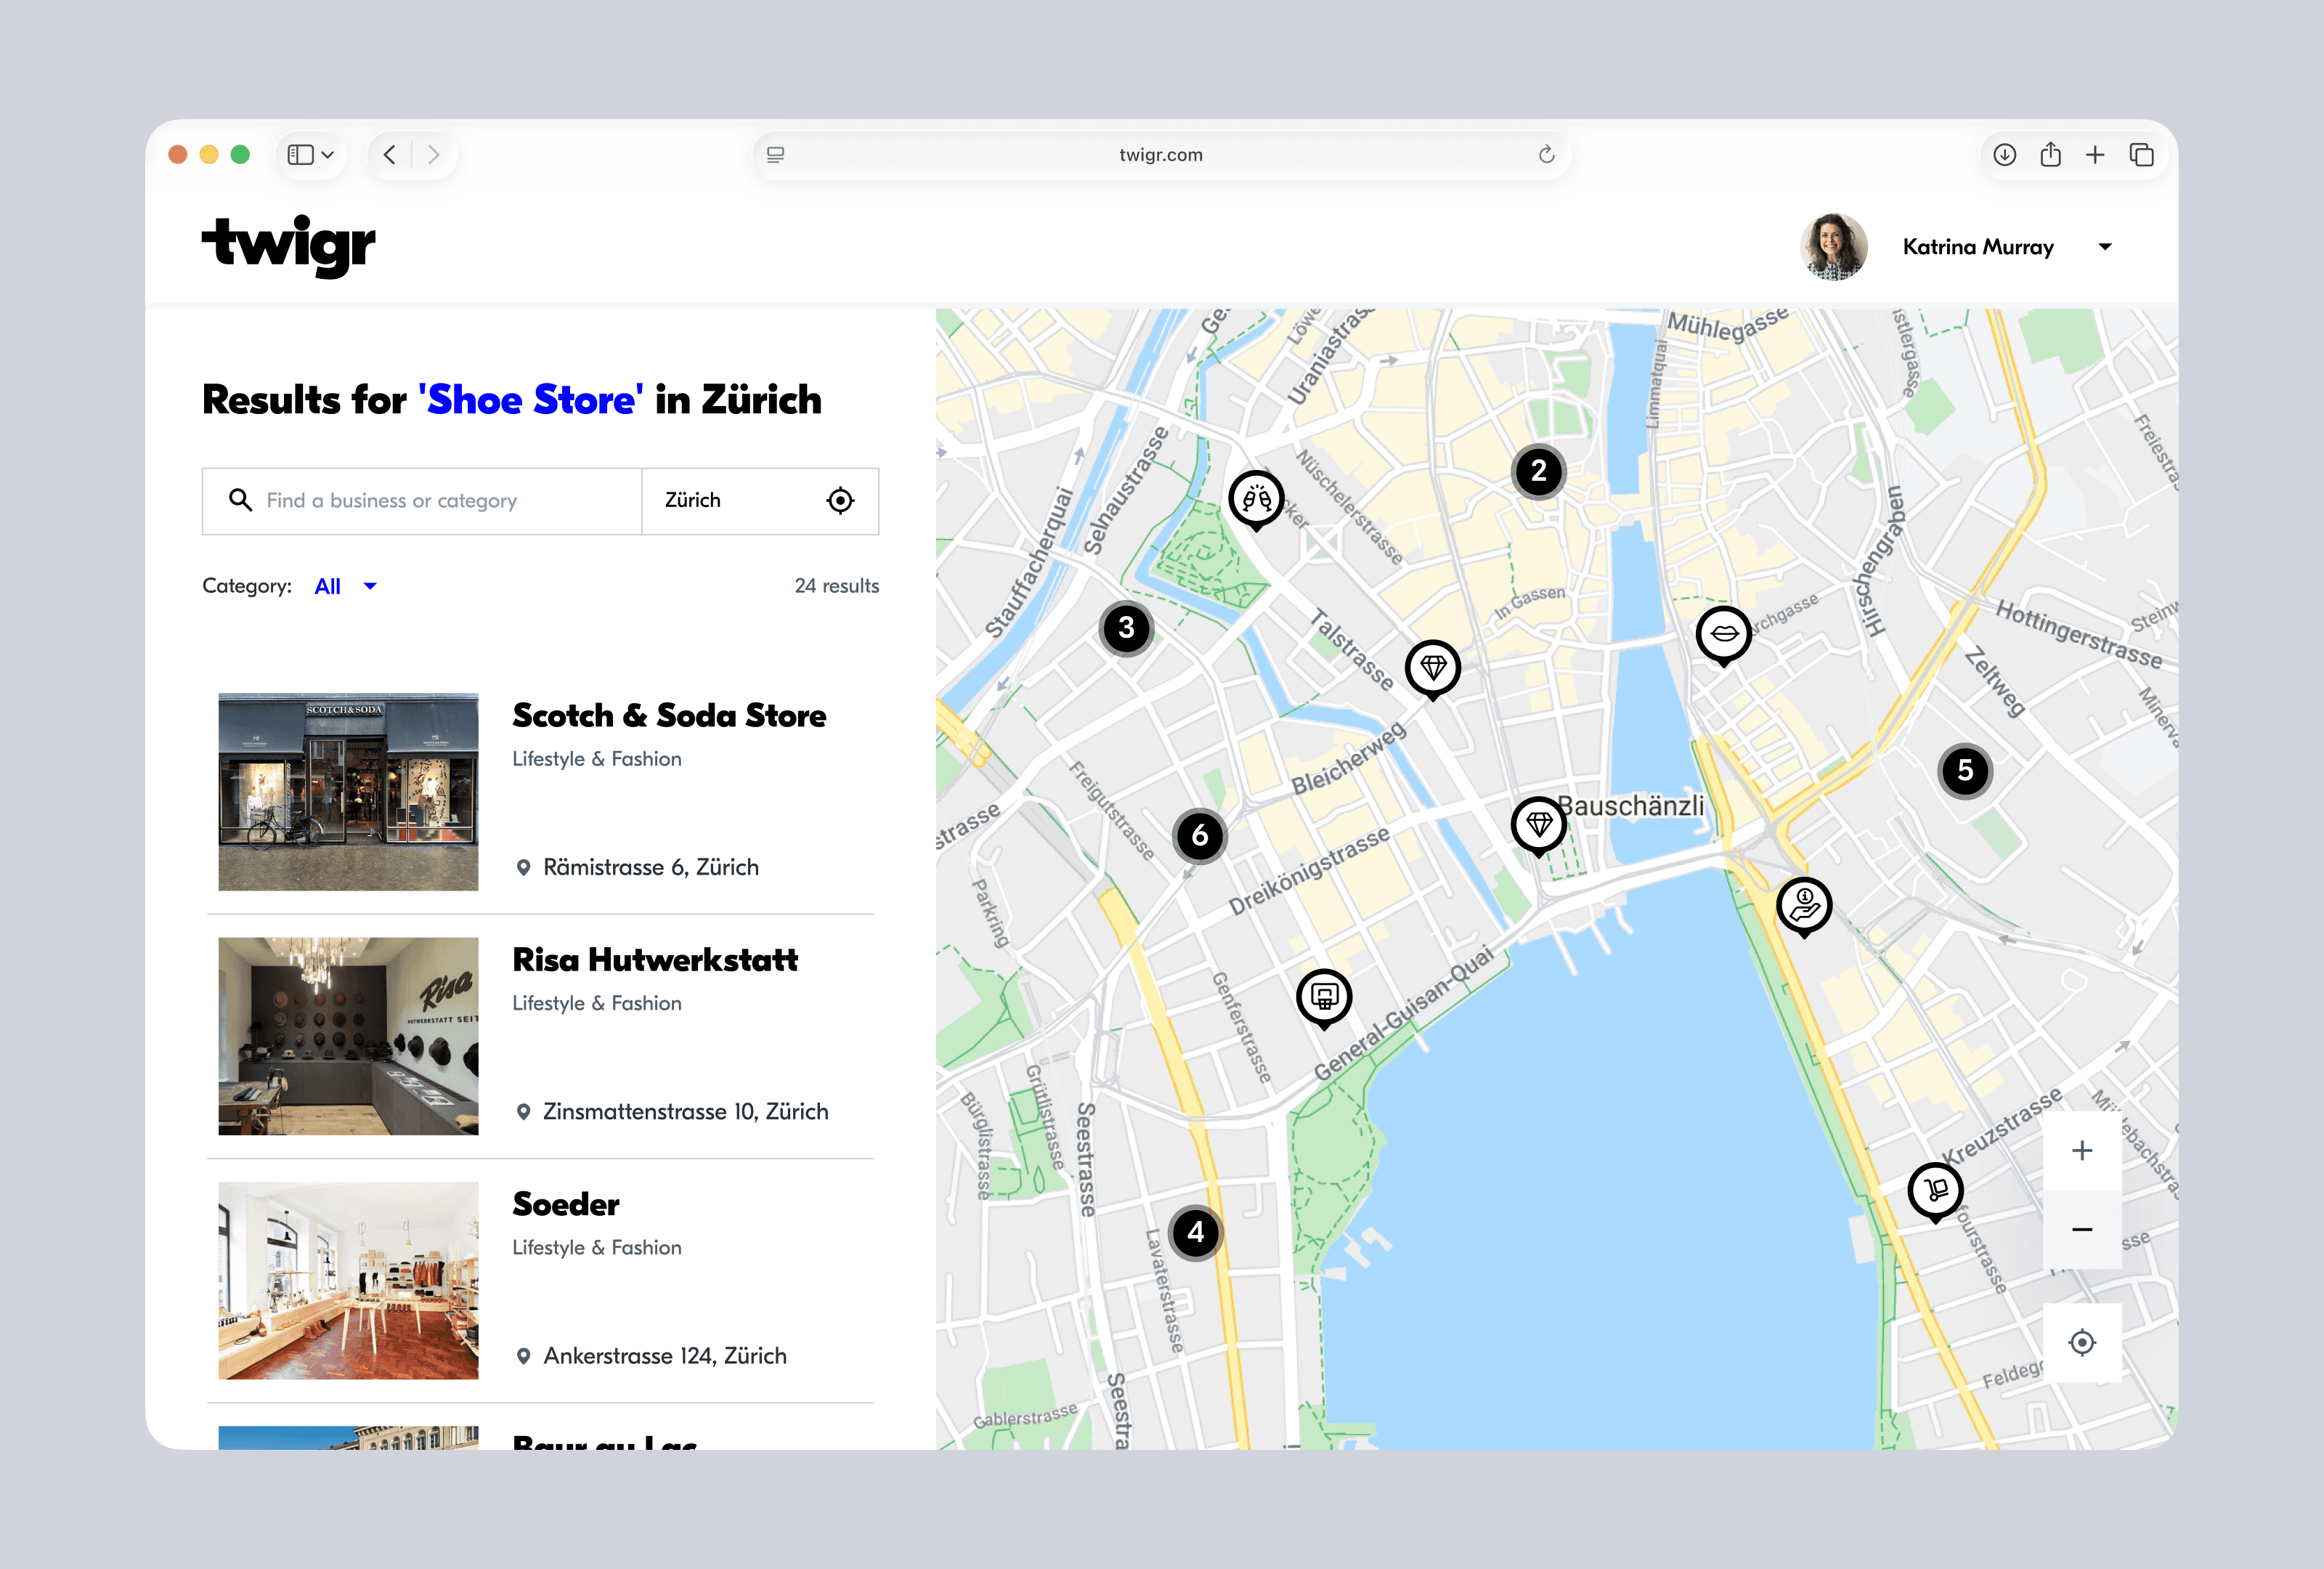
Task: Click the Soeder store thumbnail image
Action: [348, 1280]
